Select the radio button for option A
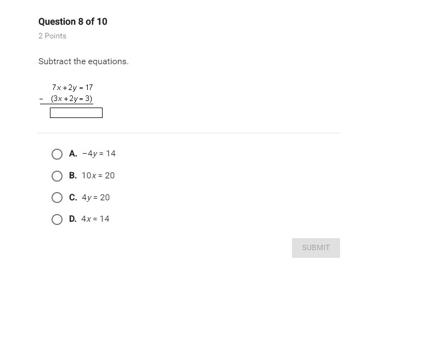429x349 pixels. (57, 154)
